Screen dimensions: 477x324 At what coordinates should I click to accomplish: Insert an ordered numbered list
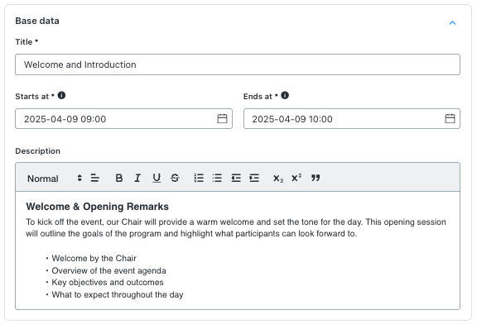click(199, 178)
